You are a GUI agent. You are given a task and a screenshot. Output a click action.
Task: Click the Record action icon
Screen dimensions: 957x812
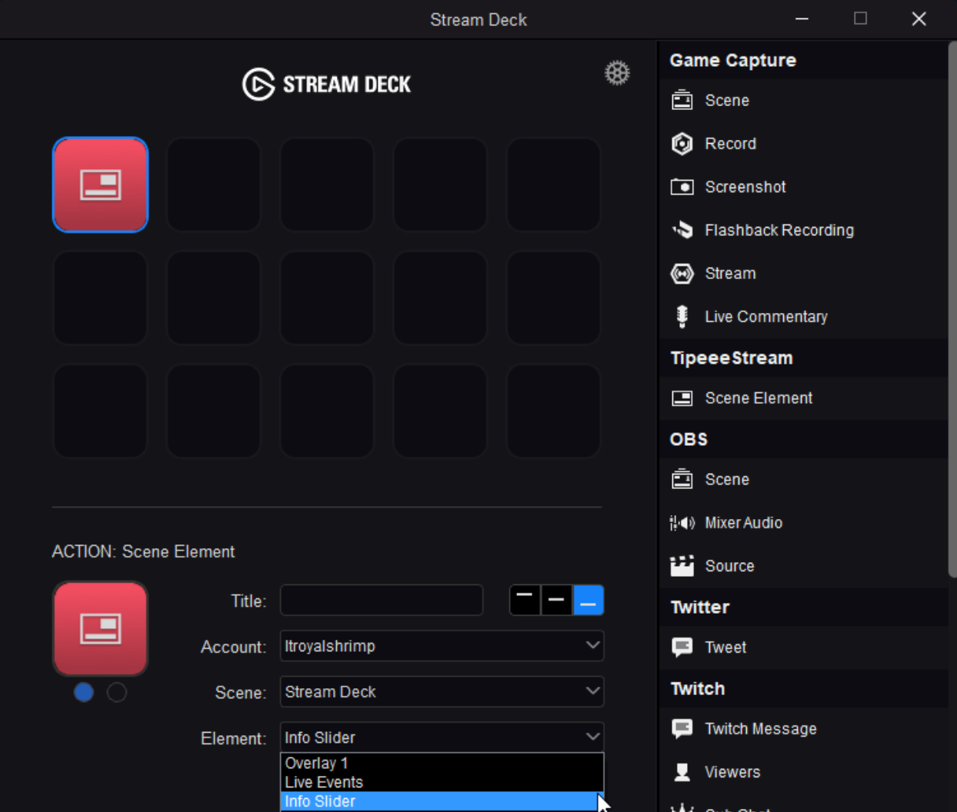tap(682, 144)
